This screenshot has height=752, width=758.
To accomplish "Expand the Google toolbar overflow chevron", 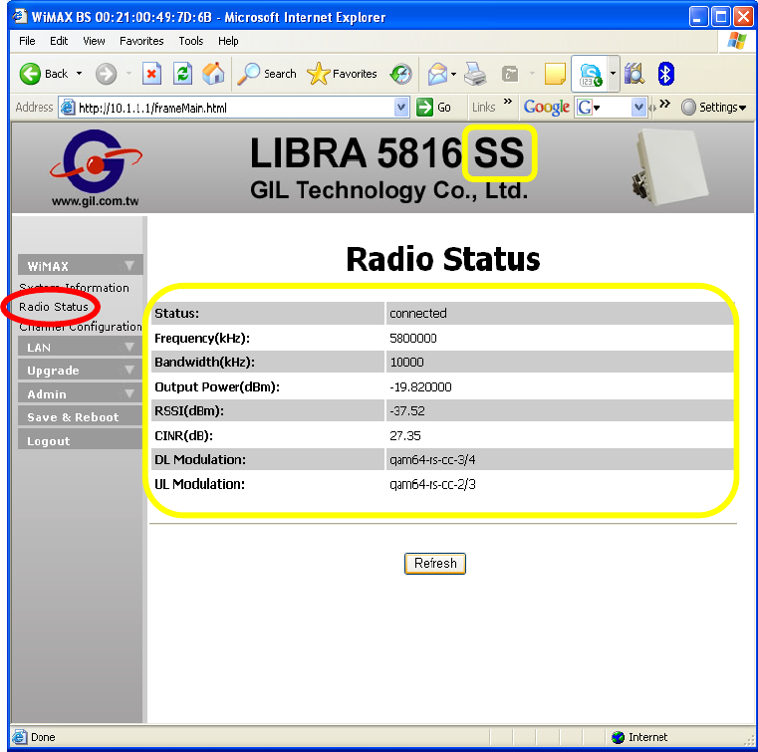I will coord(665,104).
